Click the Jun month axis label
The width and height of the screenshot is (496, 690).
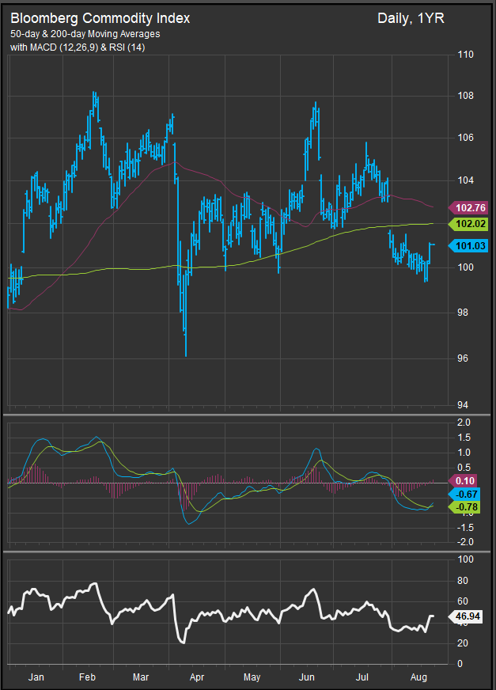308,678
